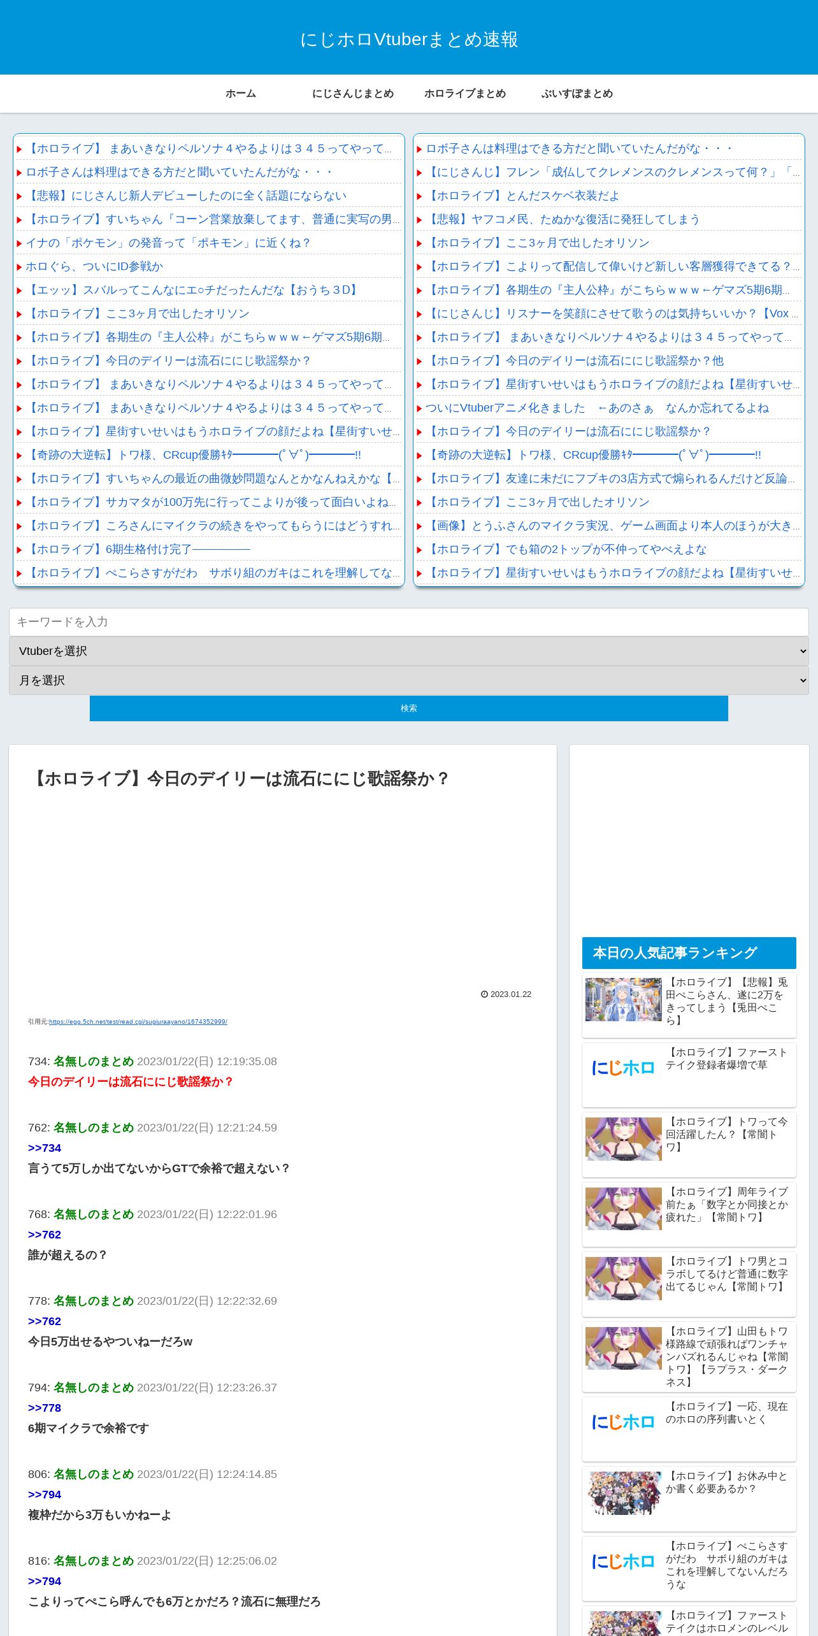Open group thumbnail for お休み中とか書く必要 article
Image resolution: width=818 pixels, height=1636 pixels.
pos(624,1493)
